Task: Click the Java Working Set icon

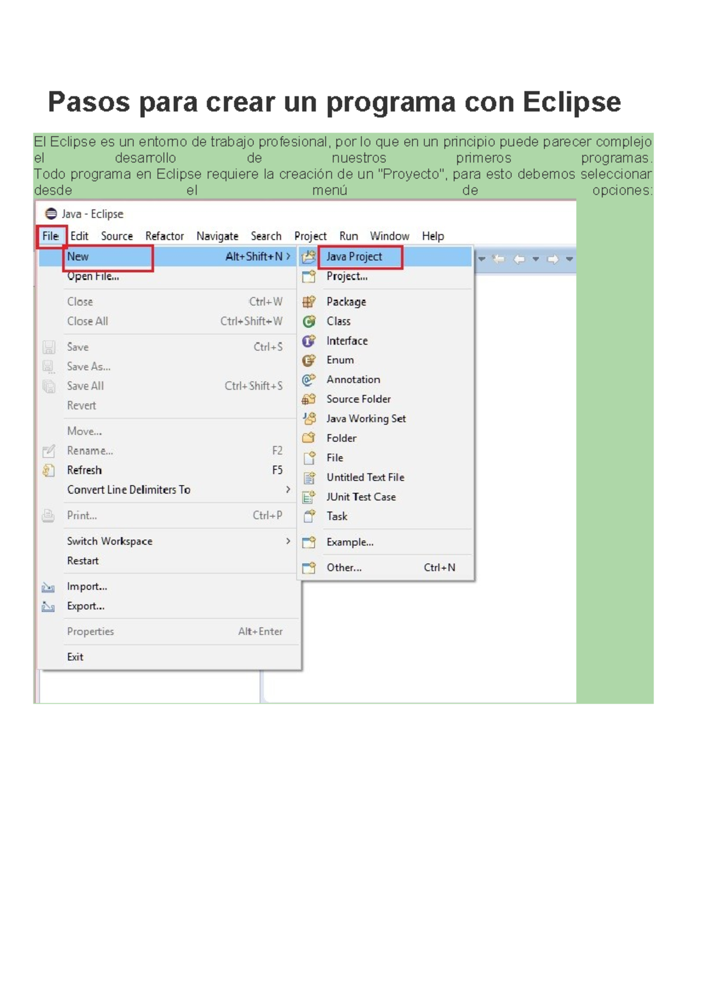Action: (x=309, y=419)
